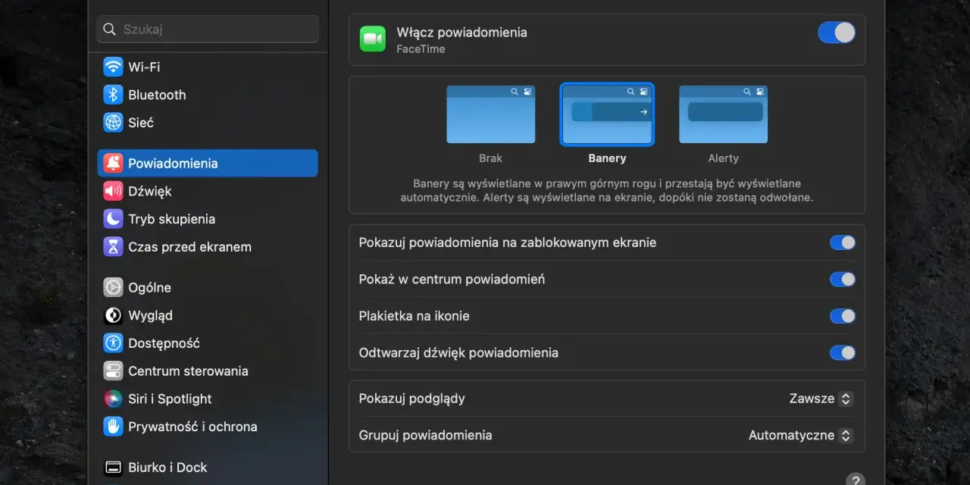The image size is (970, 485).
Task: Click the magnifier icon in search field
Action: pyautogui.click(x=110, y=30)
